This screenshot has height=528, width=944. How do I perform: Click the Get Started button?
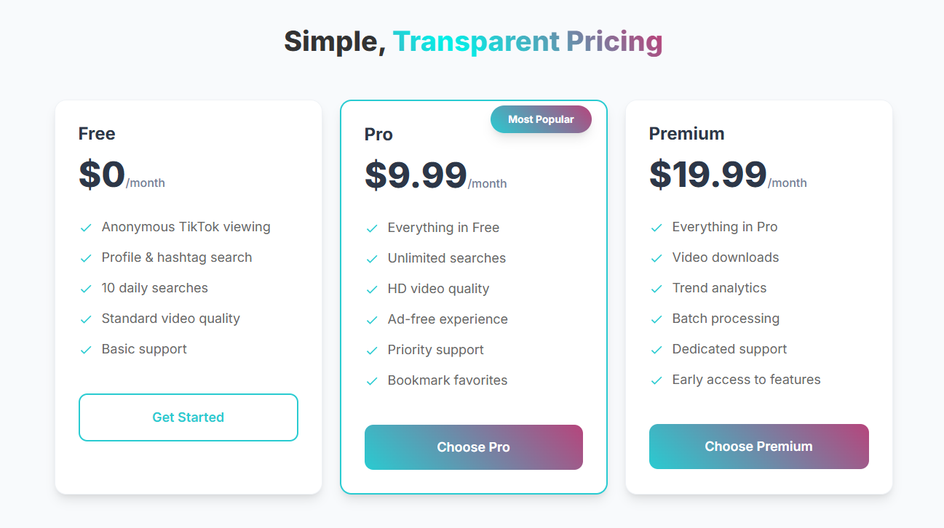coord(189,417)
